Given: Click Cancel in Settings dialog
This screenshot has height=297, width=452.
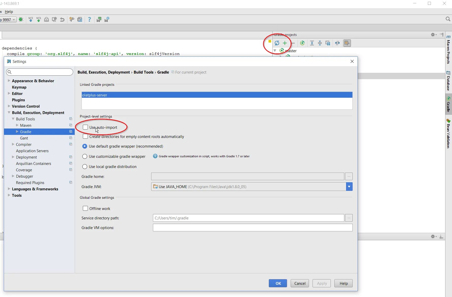Looking at the screenshot, I should (300, 283).
